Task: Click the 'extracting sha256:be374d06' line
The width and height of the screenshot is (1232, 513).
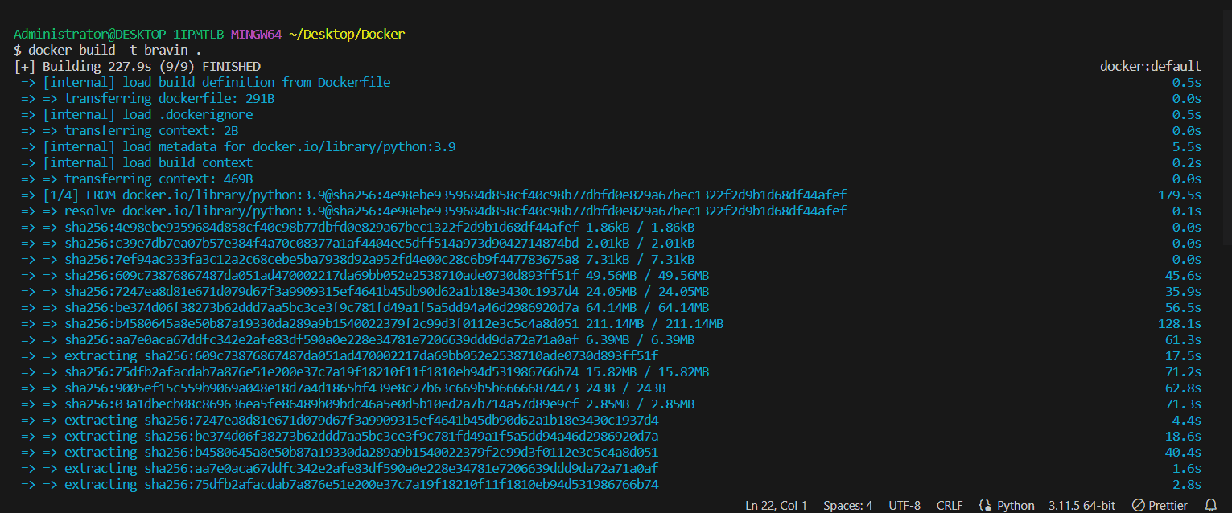Action: [x=340, y=436]
